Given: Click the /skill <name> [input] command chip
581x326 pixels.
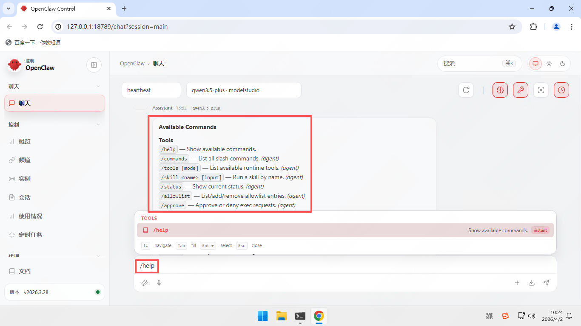Looking at the screenshot, I should [191, 177].
